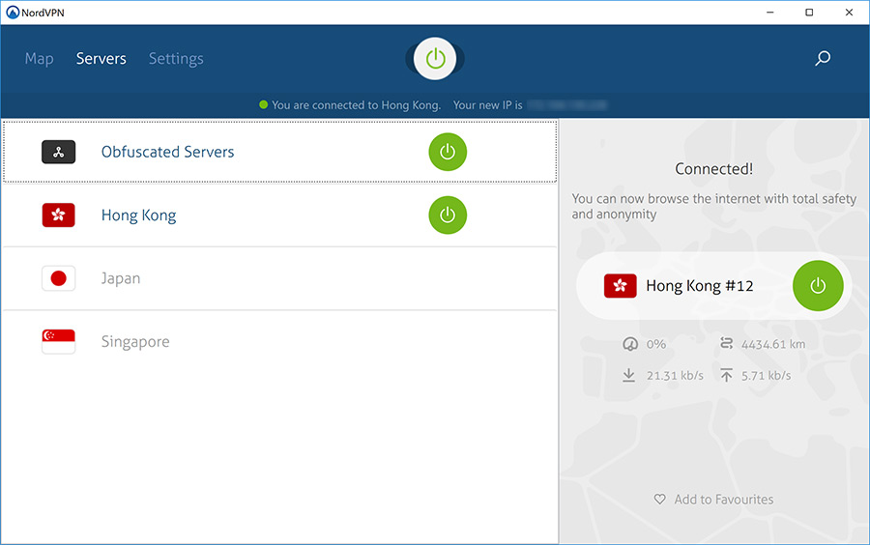Select the Servers tab
Image resolution: width=870 pixels, height=545 pixels.
101,59
